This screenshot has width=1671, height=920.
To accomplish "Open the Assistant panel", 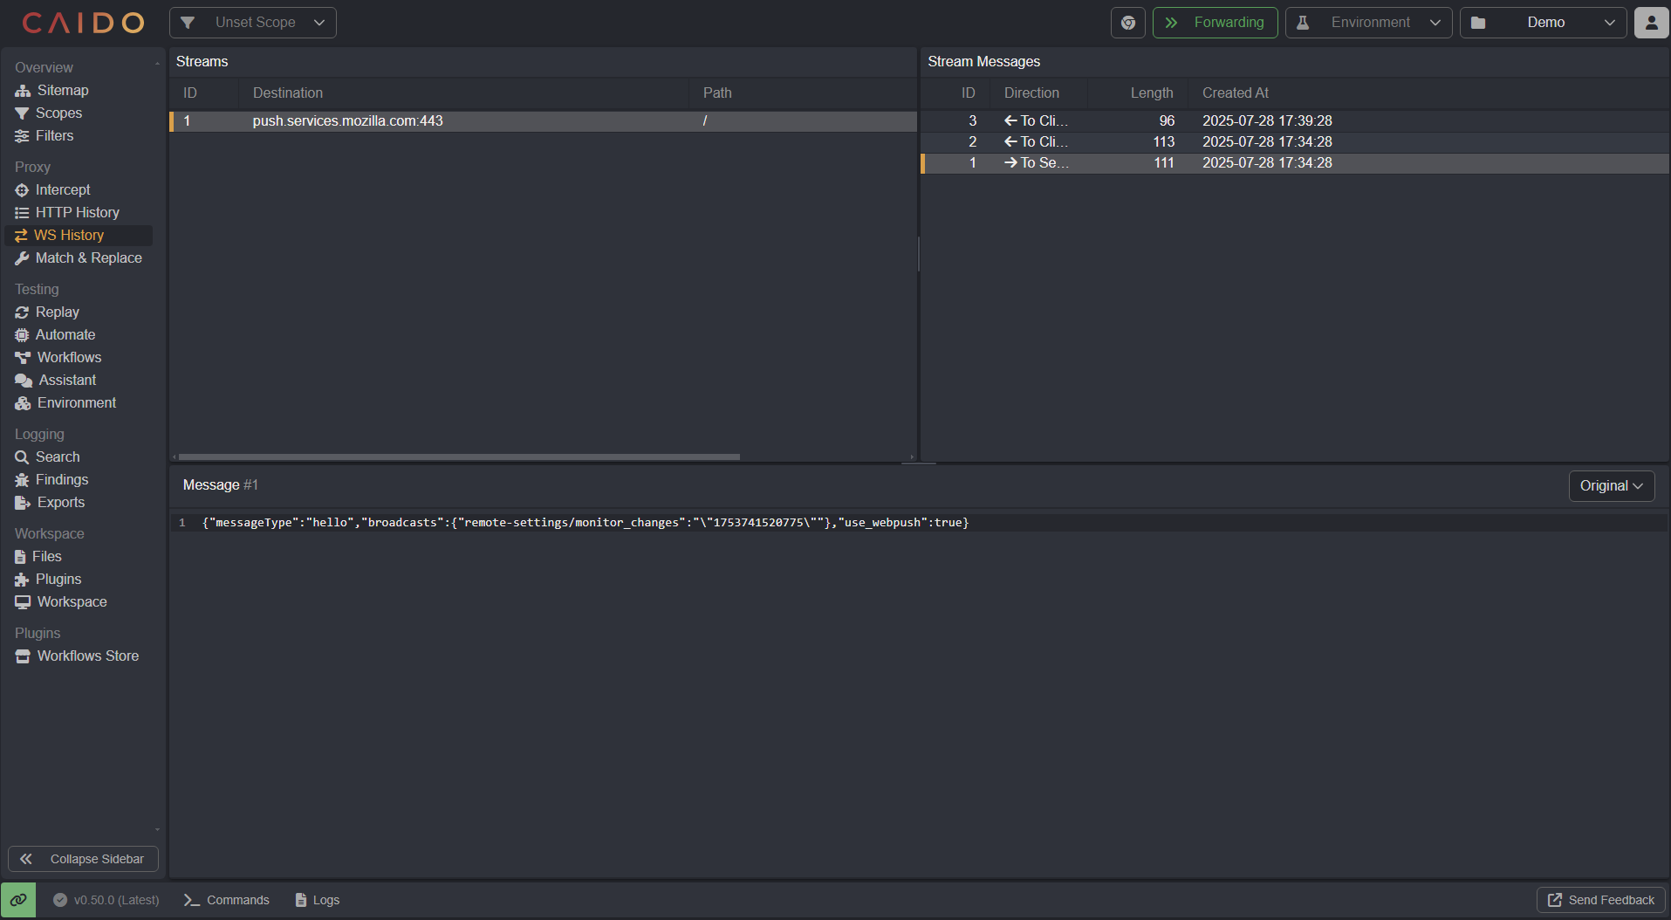I will pyautogui.click(x=65, y=380).
